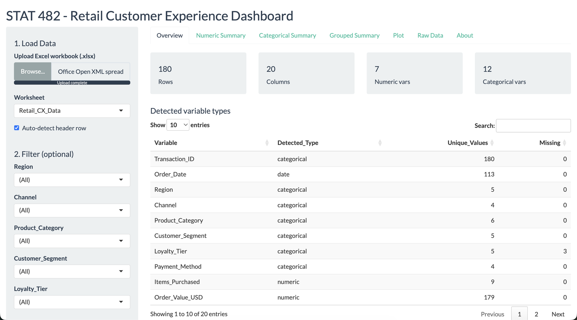This screenshot has width=577, height=320.
Task: Click the Browse... upload button
Action: [33, 71]
